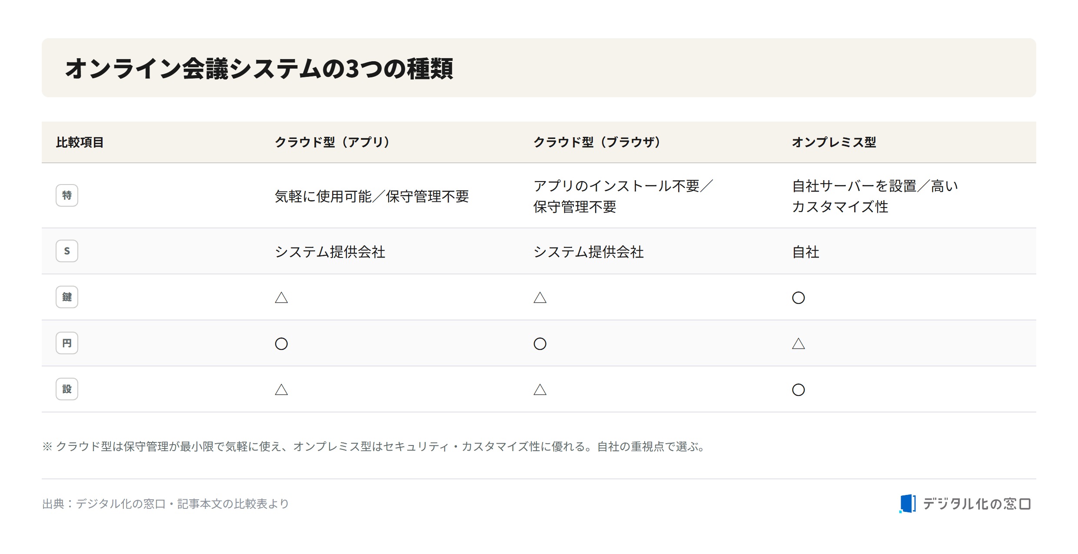This screenshot has height=554, width=1078.
Task: Click the triangle in クラウド型（ブラウザ）security row
Action: pyautogui.click(x=540, y=297)
